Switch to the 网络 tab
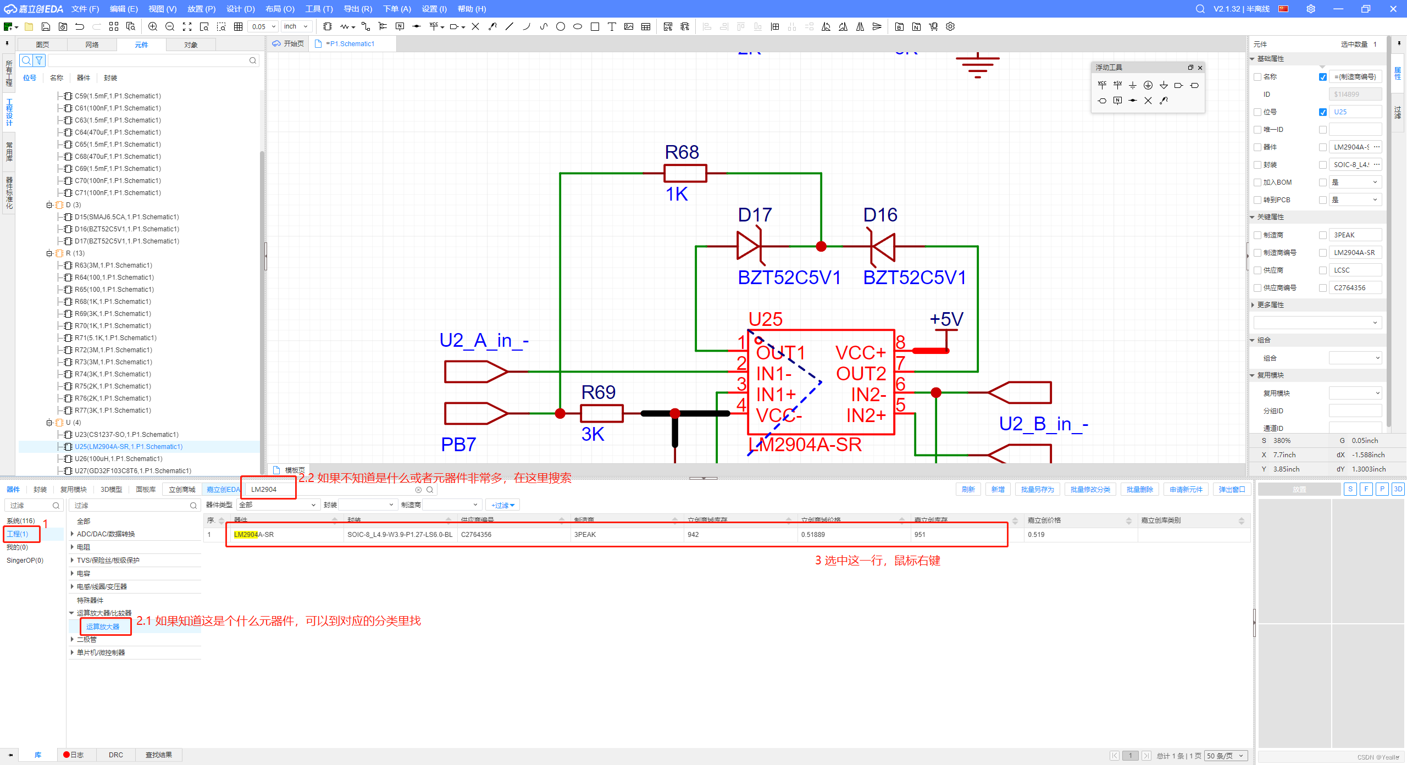The width and height of the screenshot is (1407, 765). [x=92, y=45]
